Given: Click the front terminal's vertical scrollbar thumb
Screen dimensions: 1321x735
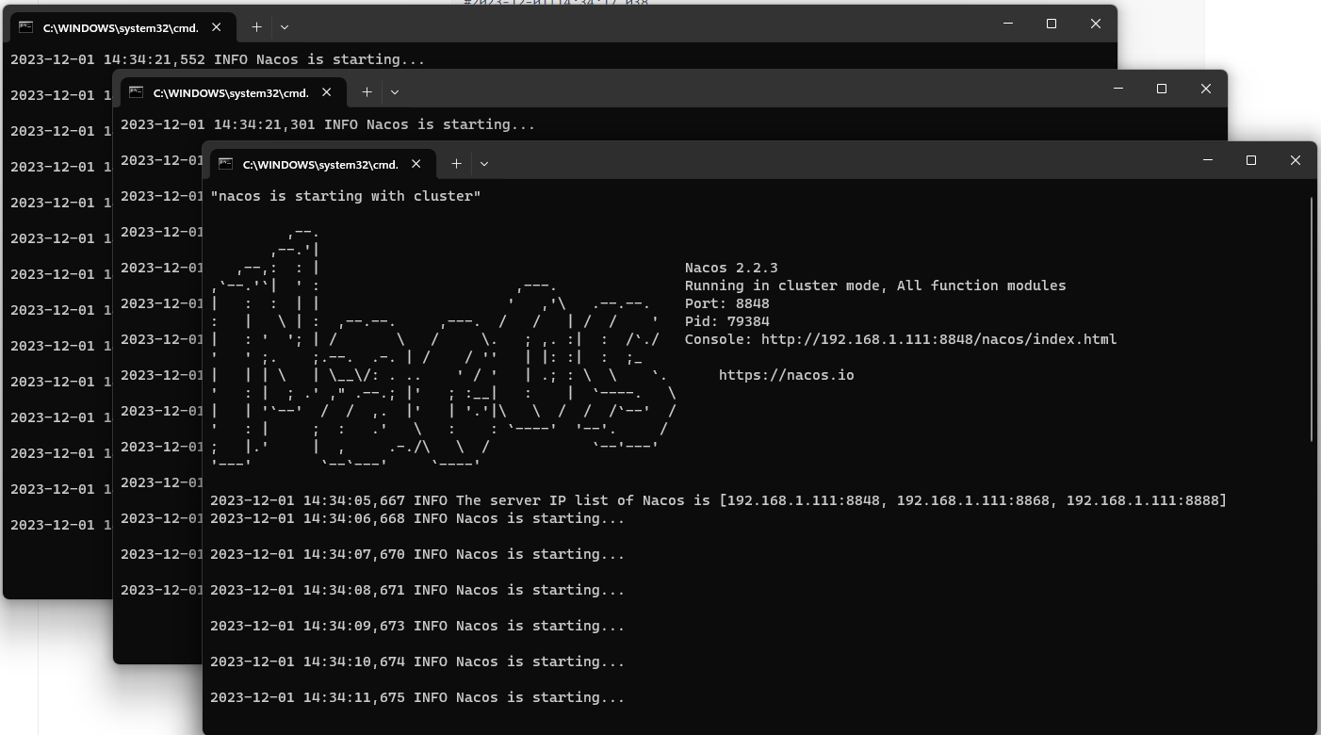Looking at the screenshot, I should pos(1311,318).
